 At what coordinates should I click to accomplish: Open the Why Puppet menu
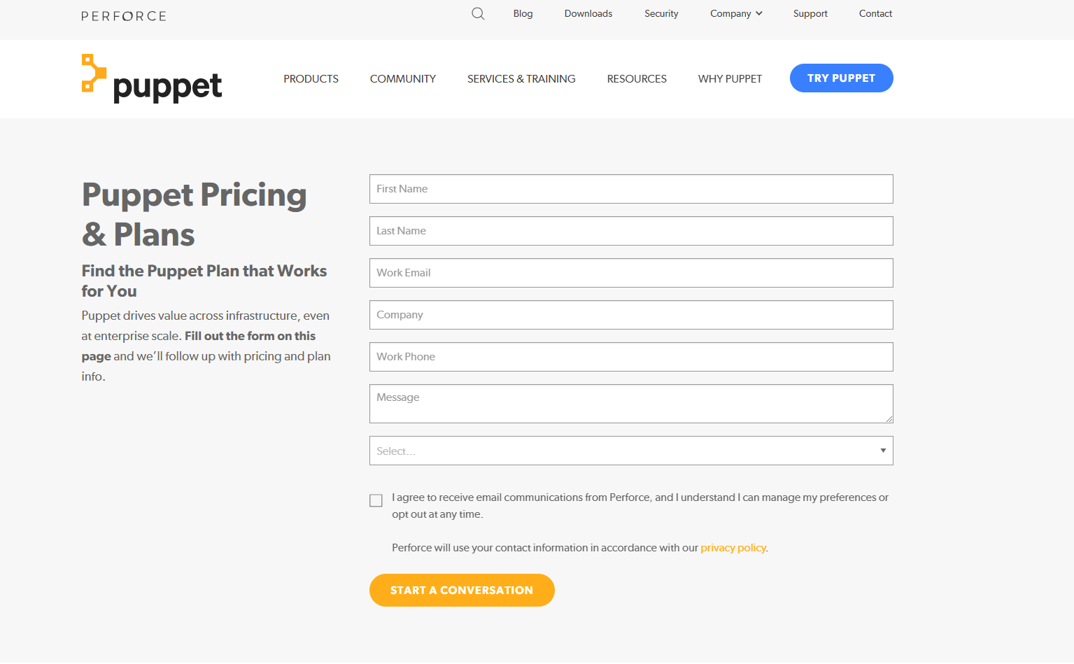tap(729, 78)
